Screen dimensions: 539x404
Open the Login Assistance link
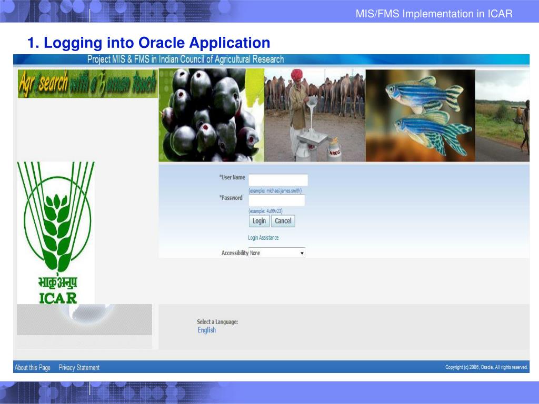pos(263,238)
